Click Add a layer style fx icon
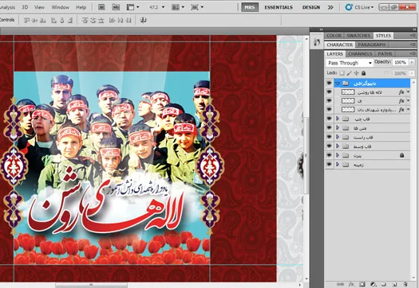This screenshot has height=288, width=419. click(351, 285)
